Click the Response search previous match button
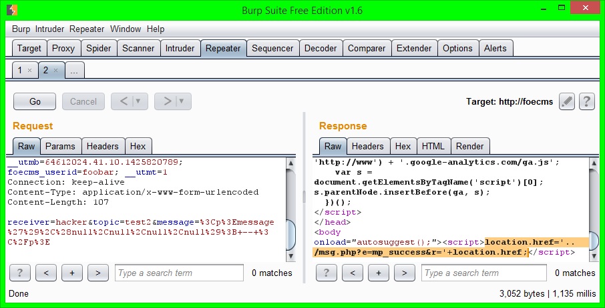The height and width of the screenshot is (308, 605). tap(353, 273)
